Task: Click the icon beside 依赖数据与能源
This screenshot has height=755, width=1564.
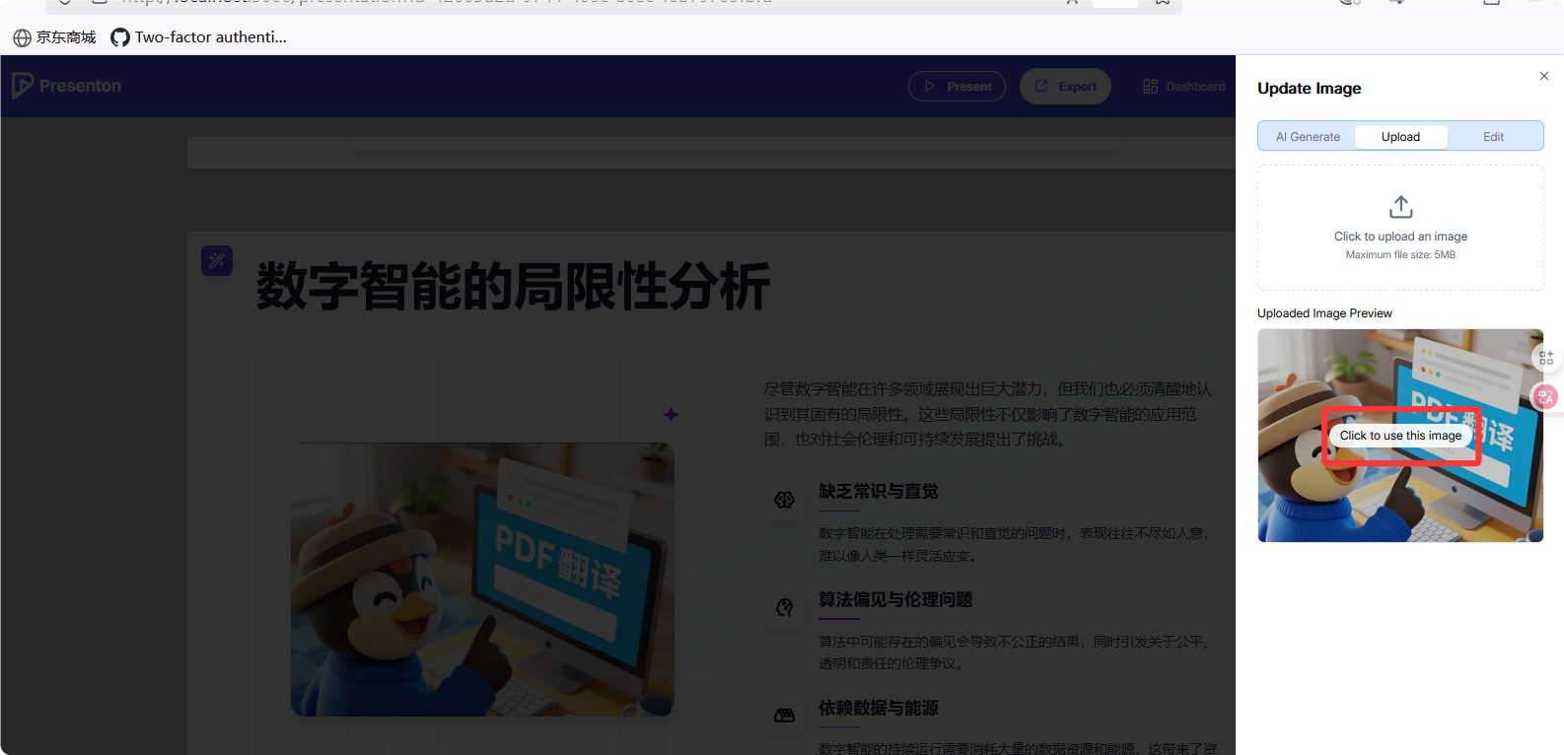Action: tap(785, 716)
